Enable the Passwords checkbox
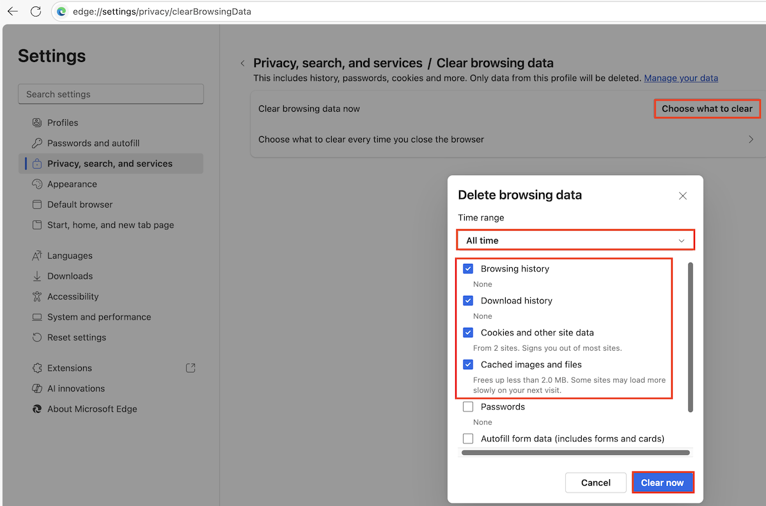Screen dimensions: 766x506 (x=468, y=406)
